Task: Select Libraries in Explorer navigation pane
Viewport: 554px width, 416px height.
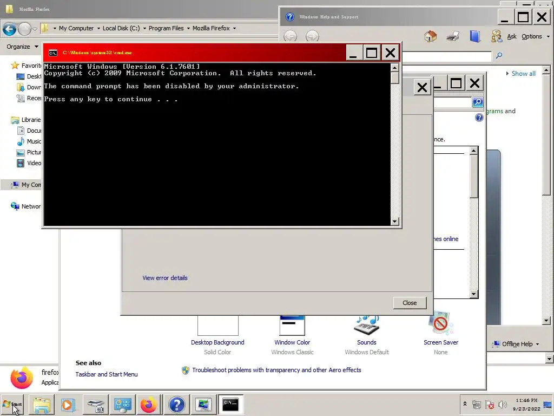Action: click(x=27, y=120)
